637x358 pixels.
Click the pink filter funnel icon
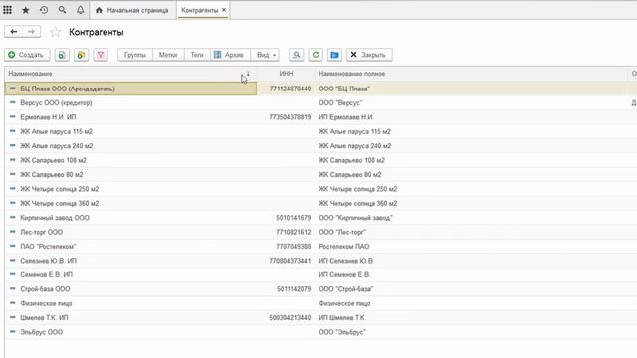(x=101, y=55)
